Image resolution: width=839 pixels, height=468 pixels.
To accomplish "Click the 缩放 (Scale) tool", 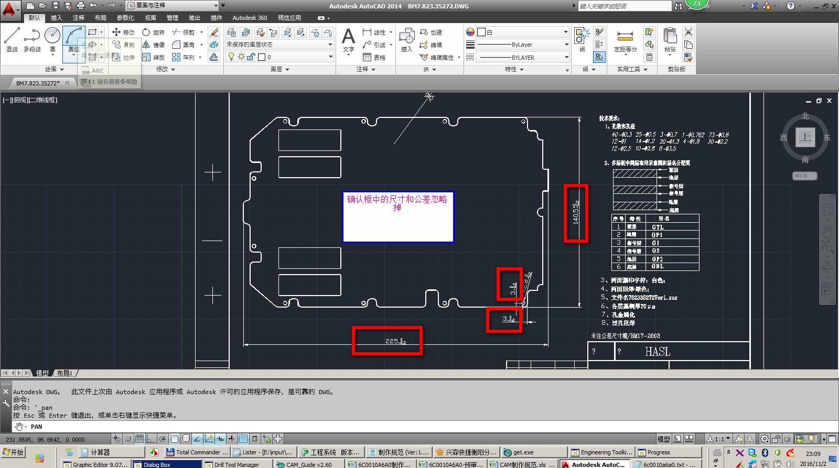I will [153, 57].
